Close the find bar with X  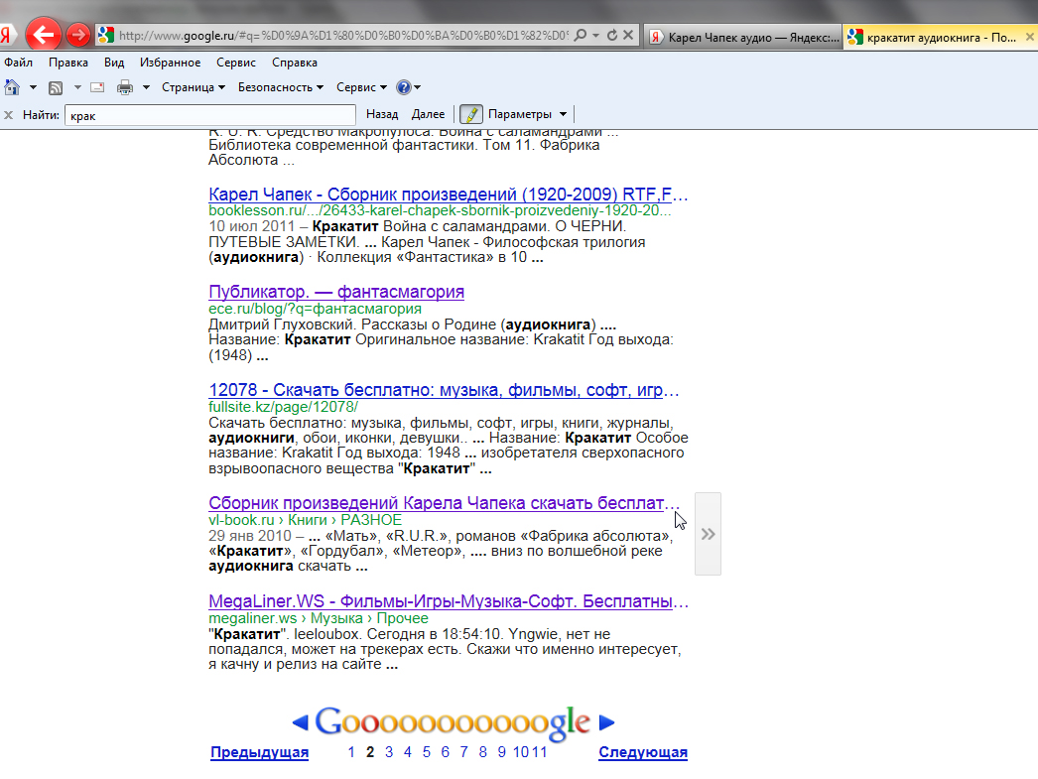tap(9, 115)
